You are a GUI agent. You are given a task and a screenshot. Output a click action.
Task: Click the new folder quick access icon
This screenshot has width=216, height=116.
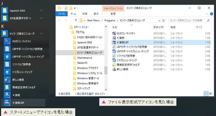pyautogui.click(x=71, y=8)
